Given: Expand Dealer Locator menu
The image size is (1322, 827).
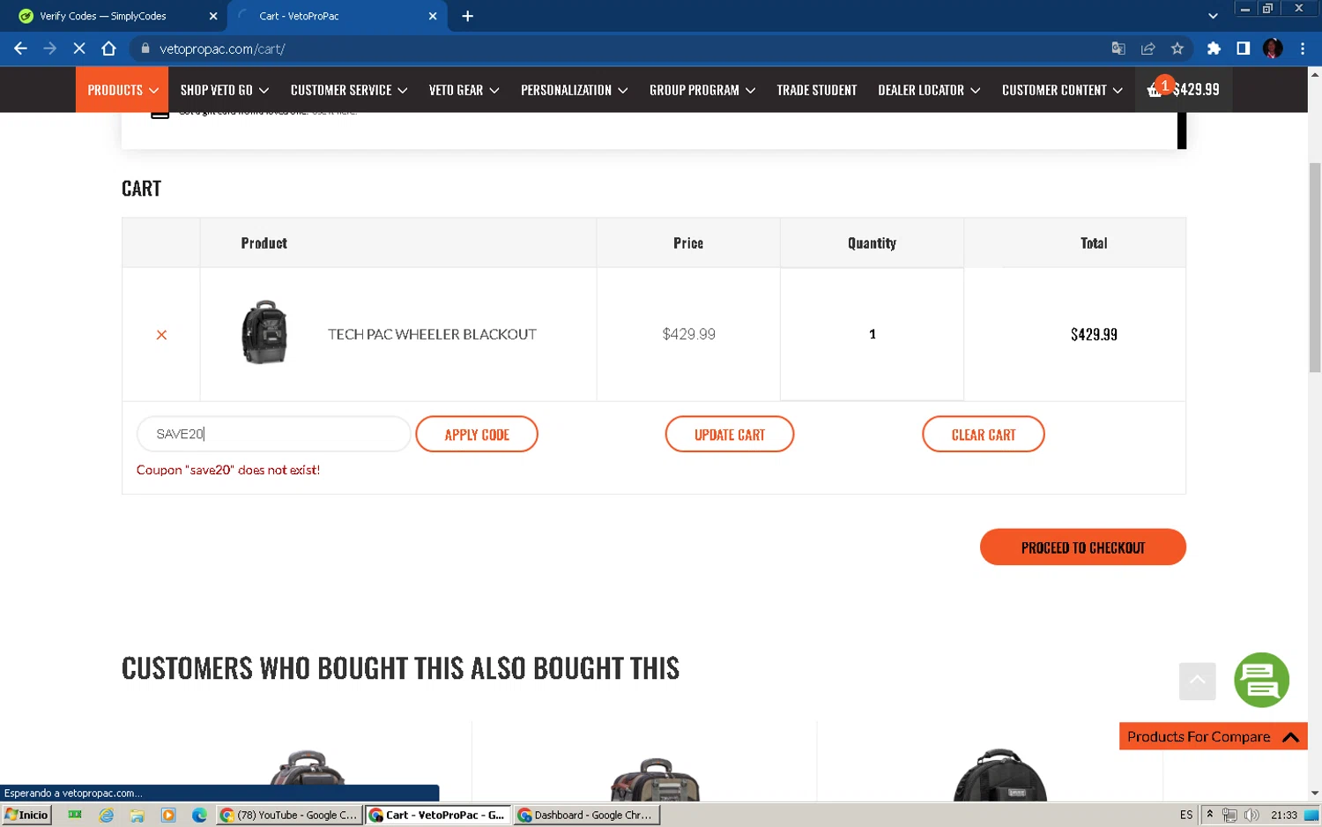Looking at the screenshot, I should [x=929, y=90].
